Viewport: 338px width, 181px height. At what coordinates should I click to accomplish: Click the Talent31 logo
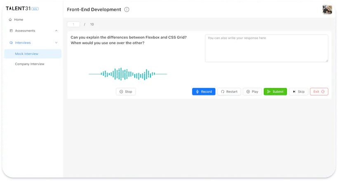(18, 9)
